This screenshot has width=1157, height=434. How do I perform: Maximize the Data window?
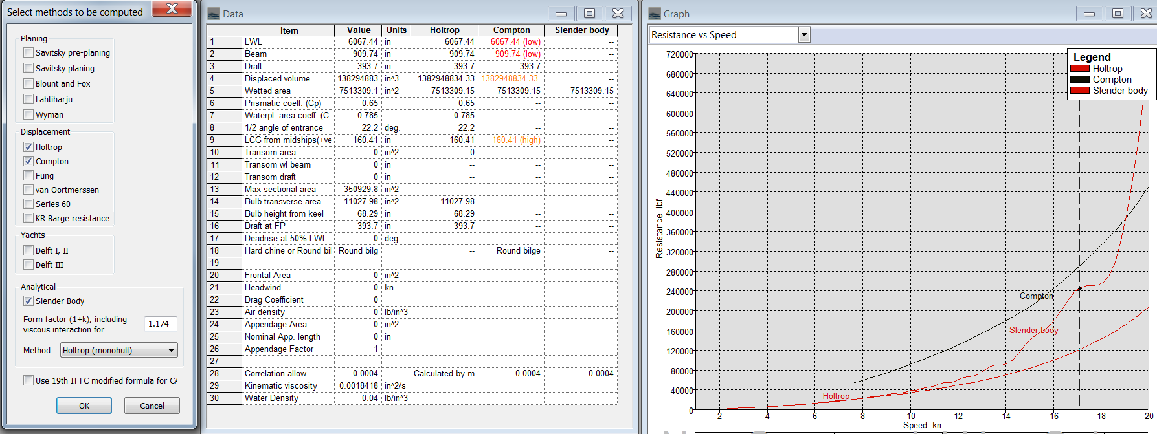[x=590, y=14]
